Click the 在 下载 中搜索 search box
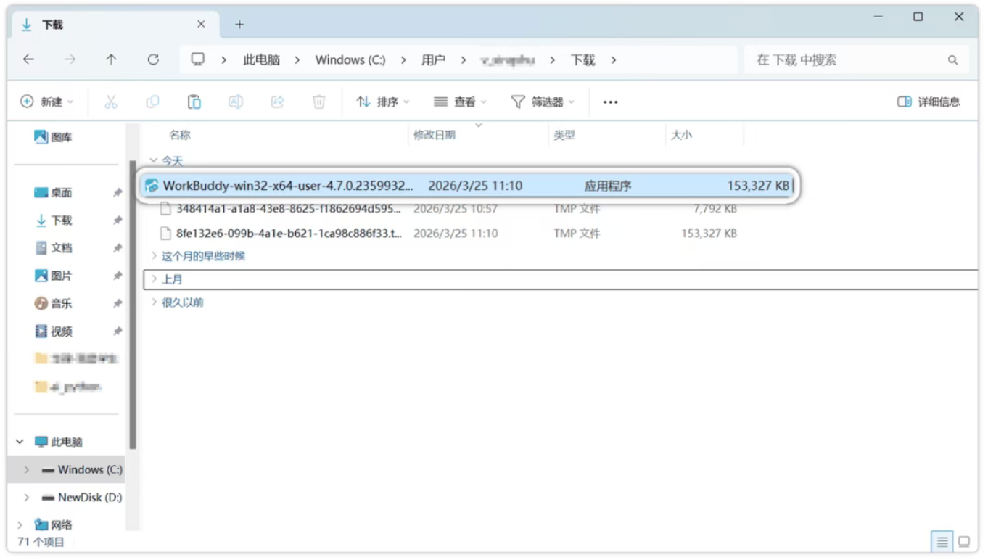The height and width of the screenshot is (560, 988). [856, 60]
